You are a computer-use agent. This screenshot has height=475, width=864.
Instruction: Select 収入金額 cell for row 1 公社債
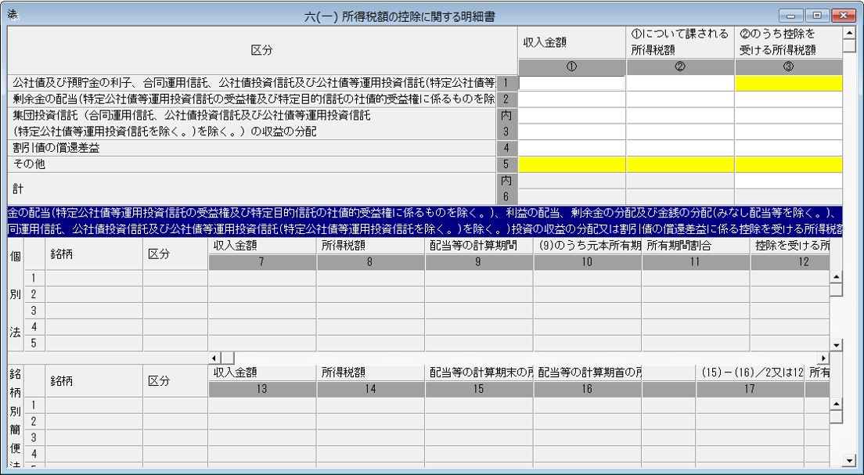point(571,83)
